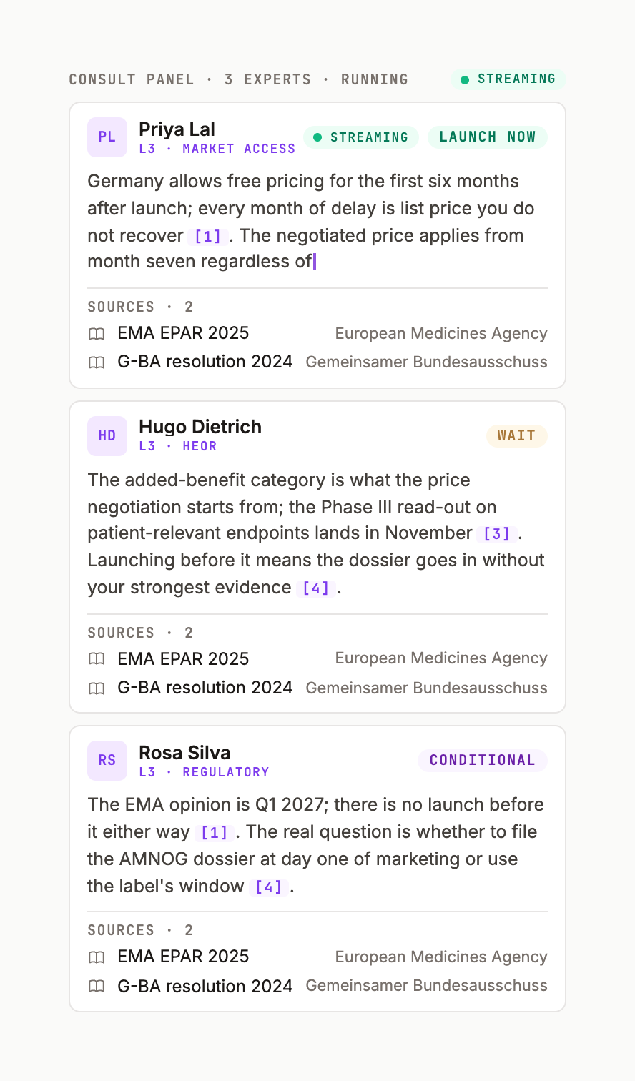This screenshot has width=635, height=1081.
Task: Open citation [4] in Rosa Silva's response
Action: tap(269, 887)
